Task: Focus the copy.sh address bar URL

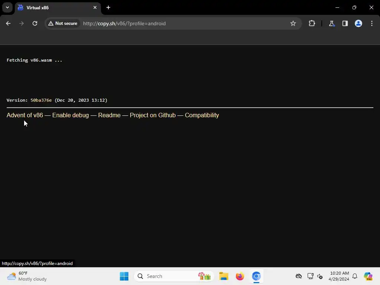Action: pyautogui.click(x=124, y=23)
